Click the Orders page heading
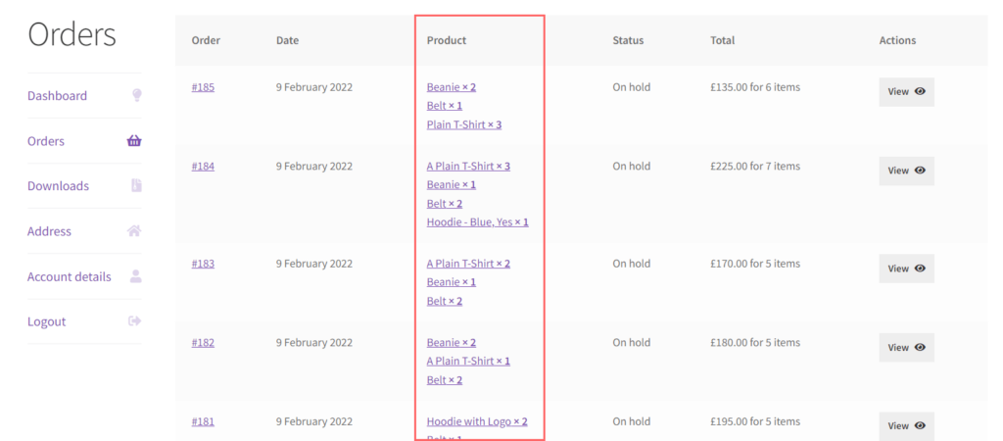1003x441 pixels. (72, 34)
